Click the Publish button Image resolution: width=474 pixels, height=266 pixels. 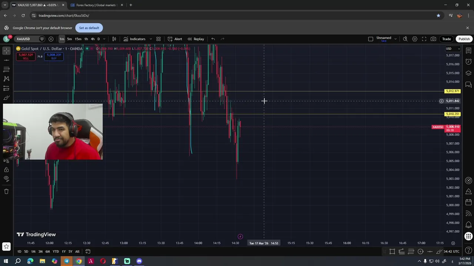tap(464, 39)
